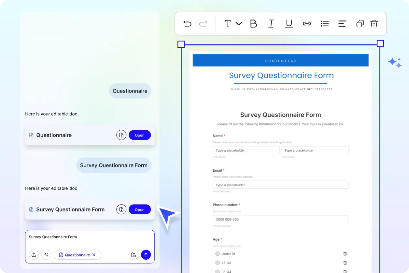409x273 pixels.
Task: Toggle italic formatting
Action: pyautogui.click(x=271, y=23)
